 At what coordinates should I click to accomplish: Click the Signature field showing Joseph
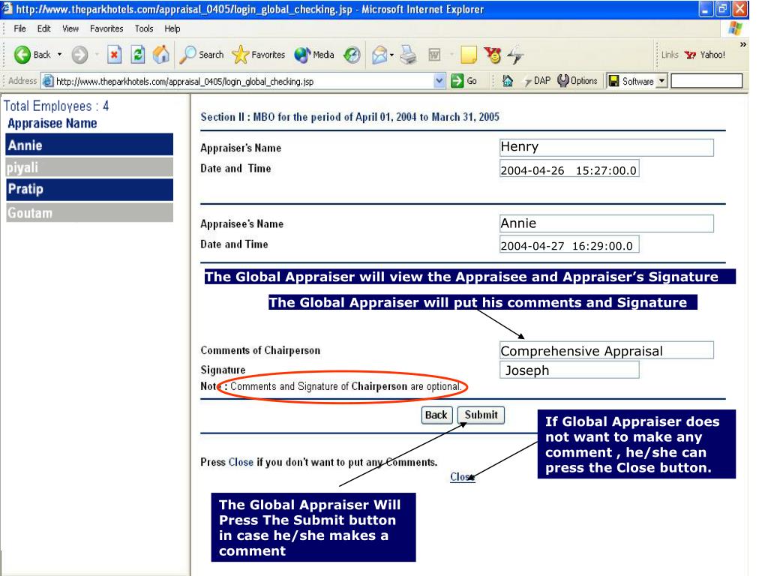pyautogui.click(x=569, y=370)
